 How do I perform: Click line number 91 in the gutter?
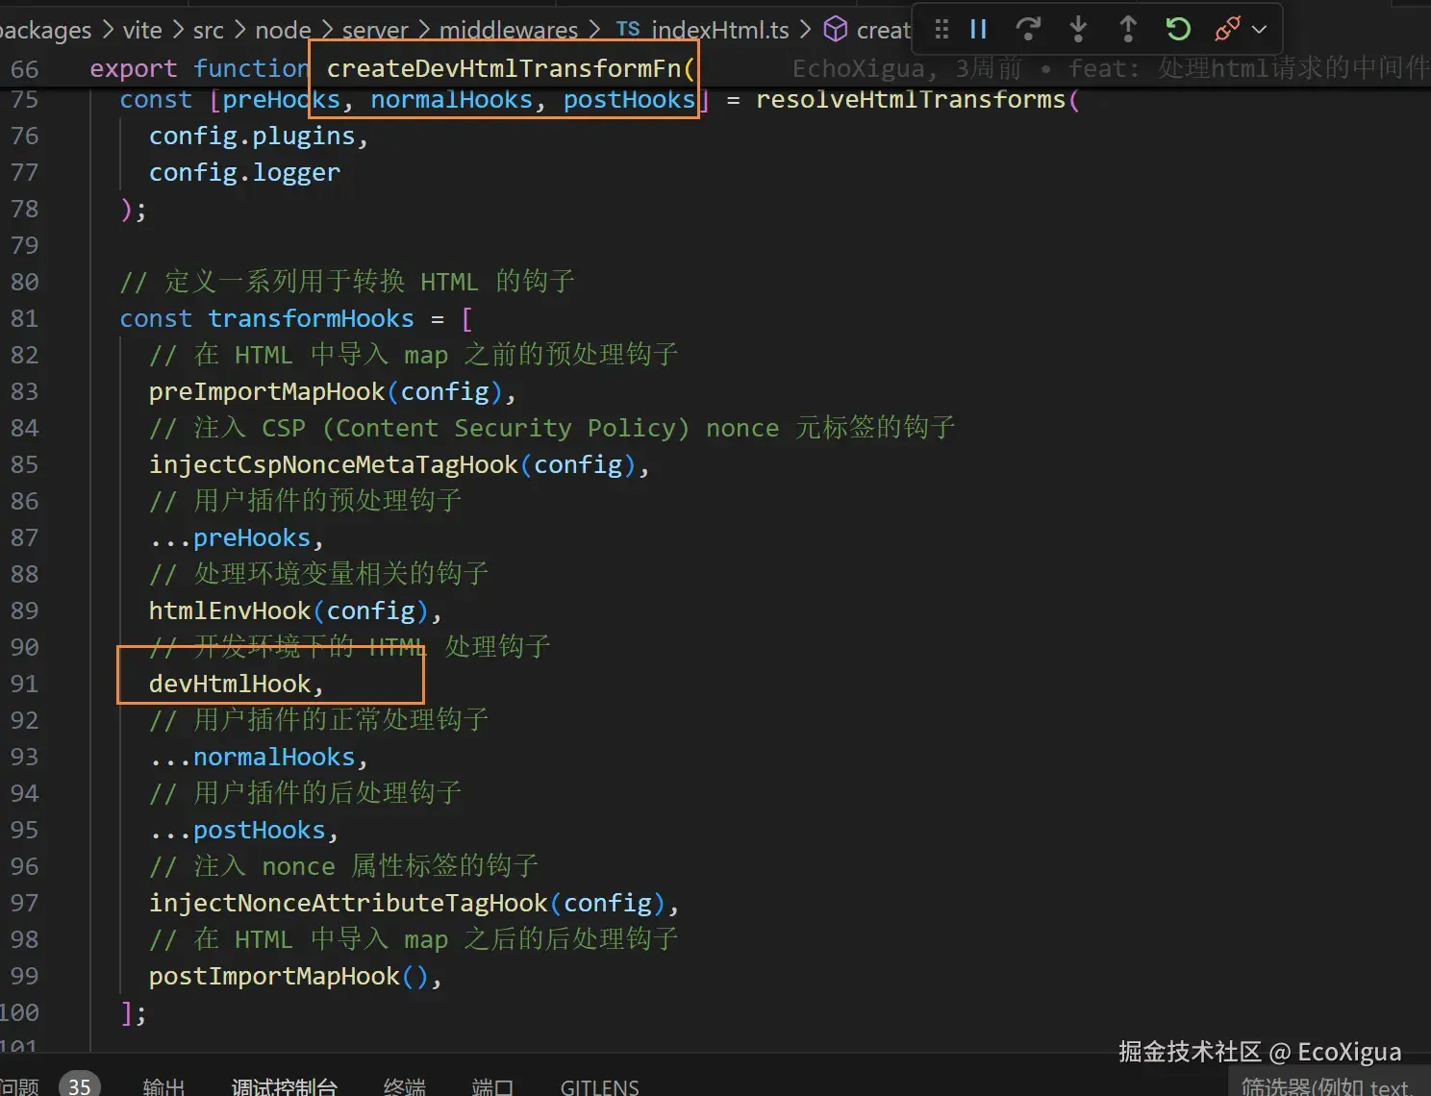coord(25,685)
